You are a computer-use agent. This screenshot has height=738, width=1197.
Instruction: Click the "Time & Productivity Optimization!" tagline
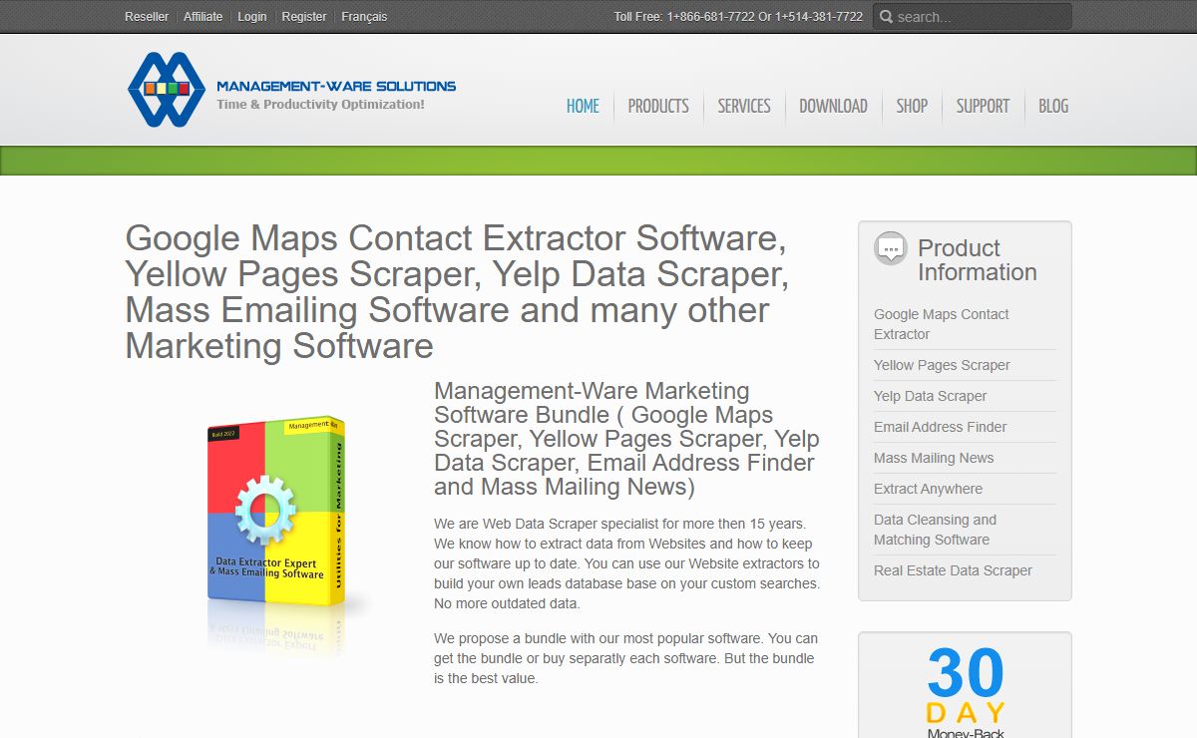[320, 105]
